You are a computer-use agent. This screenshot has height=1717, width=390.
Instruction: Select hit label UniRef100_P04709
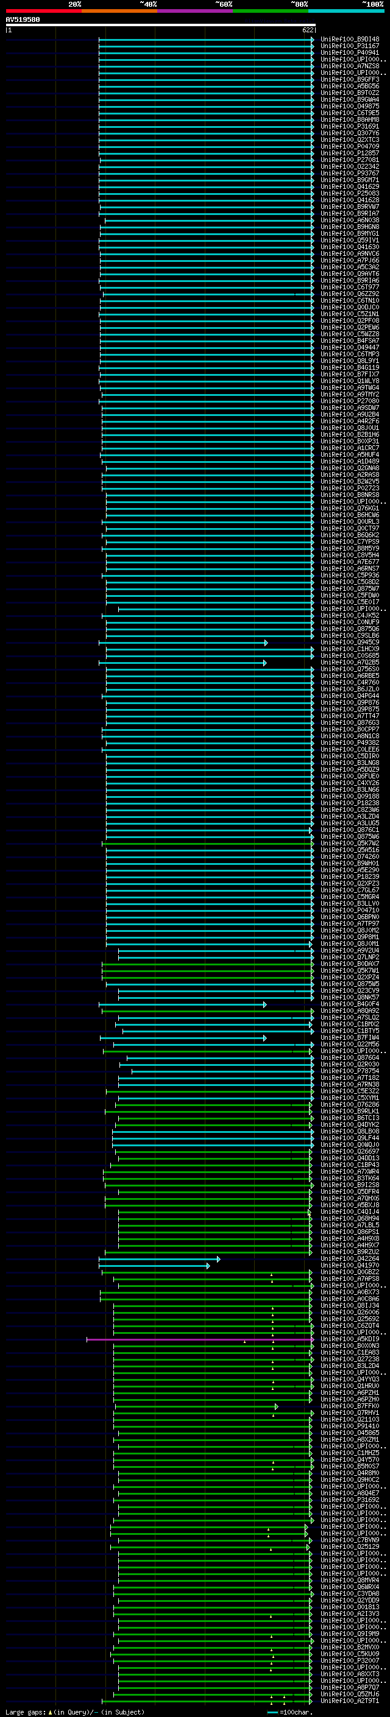(350, 146)
